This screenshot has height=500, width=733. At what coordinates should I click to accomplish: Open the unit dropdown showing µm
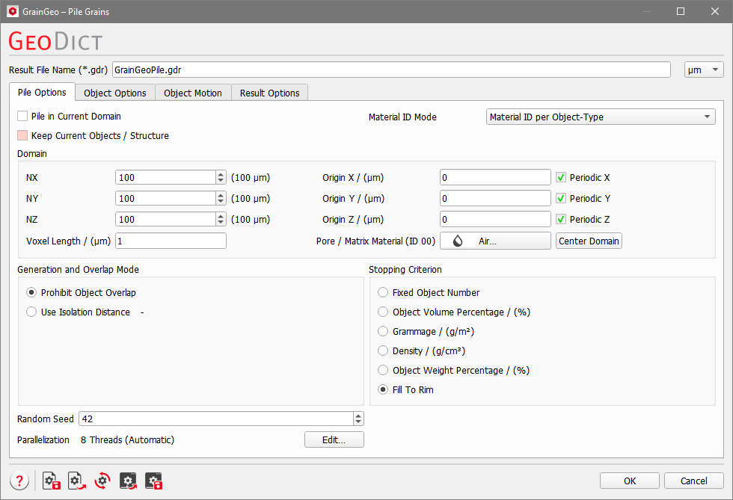coord(703,69)
